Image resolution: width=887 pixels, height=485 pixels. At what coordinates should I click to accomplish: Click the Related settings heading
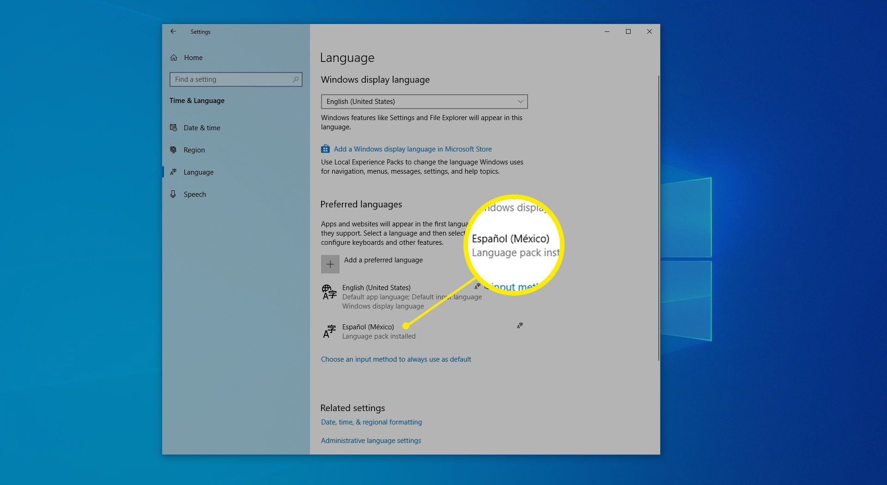coord(352,408)
